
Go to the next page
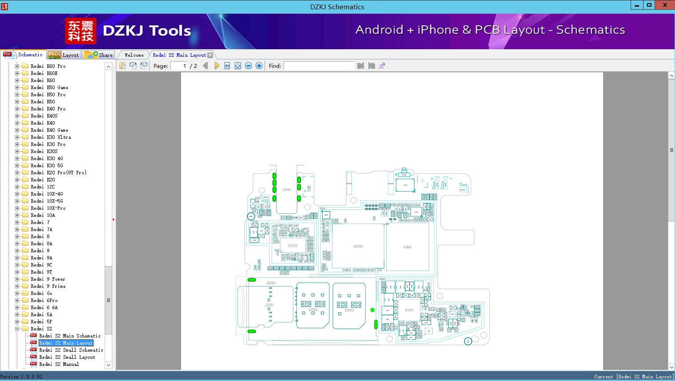pyautogui.click(x=217, y=66)
